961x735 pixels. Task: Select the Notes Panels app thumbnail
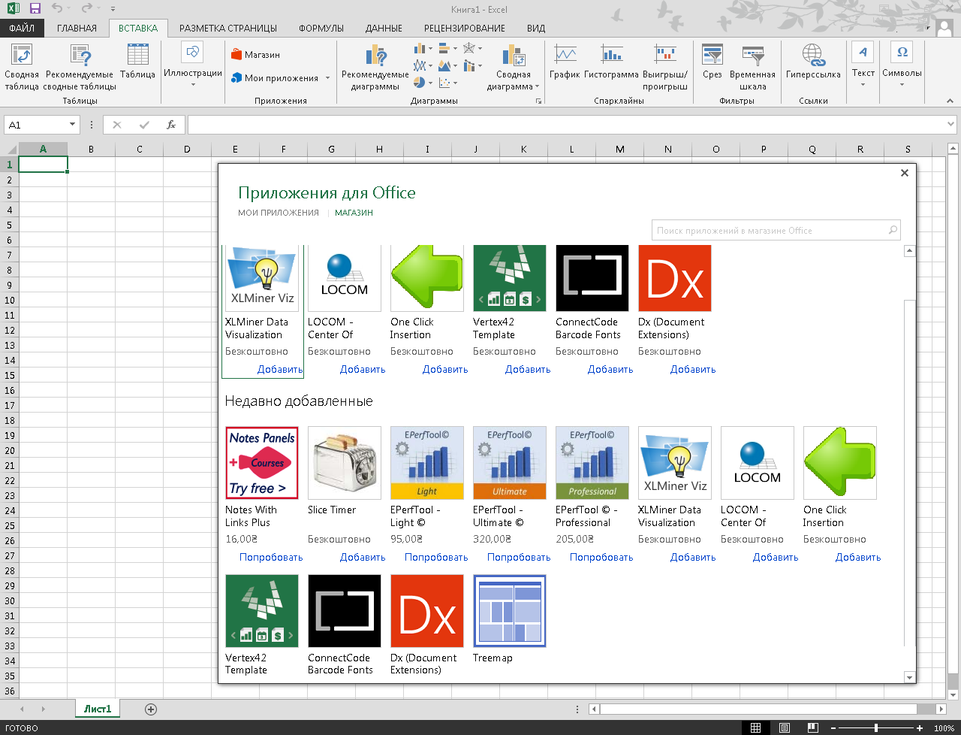point(262,463)
